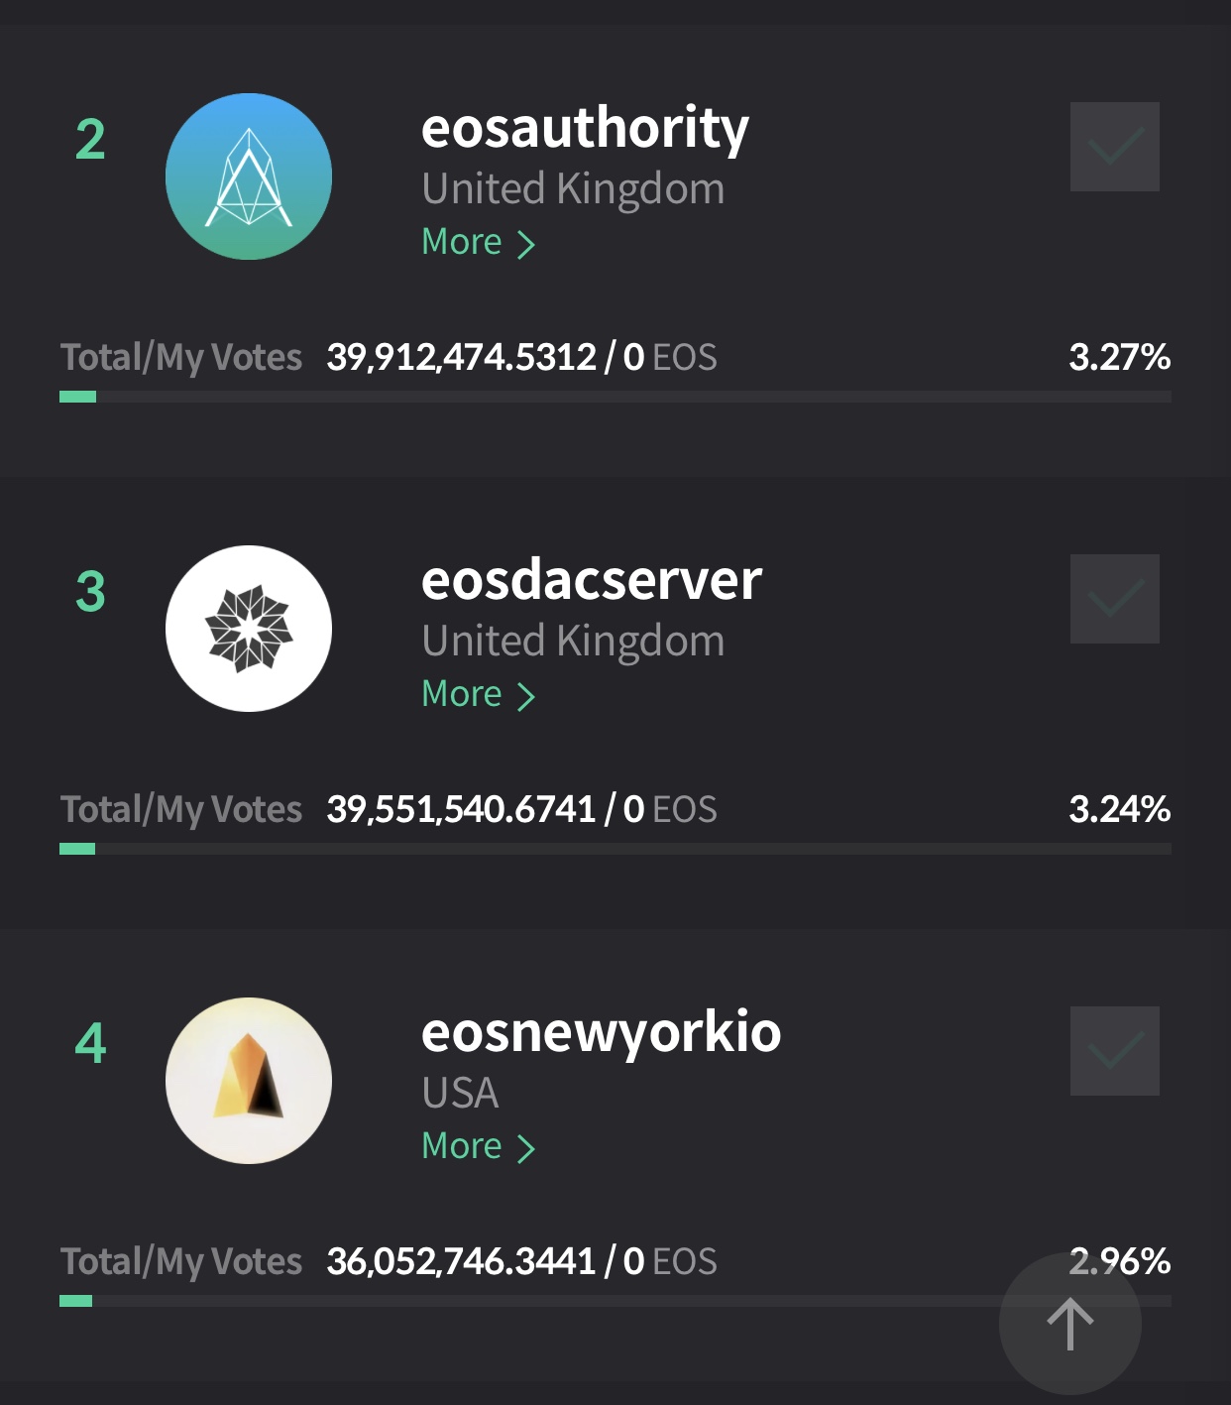Image resolution: width=1231 pixels, height=1405 pixels.
Task: Check the vote box for eosdacserver
Action: tap(1114, 599)
